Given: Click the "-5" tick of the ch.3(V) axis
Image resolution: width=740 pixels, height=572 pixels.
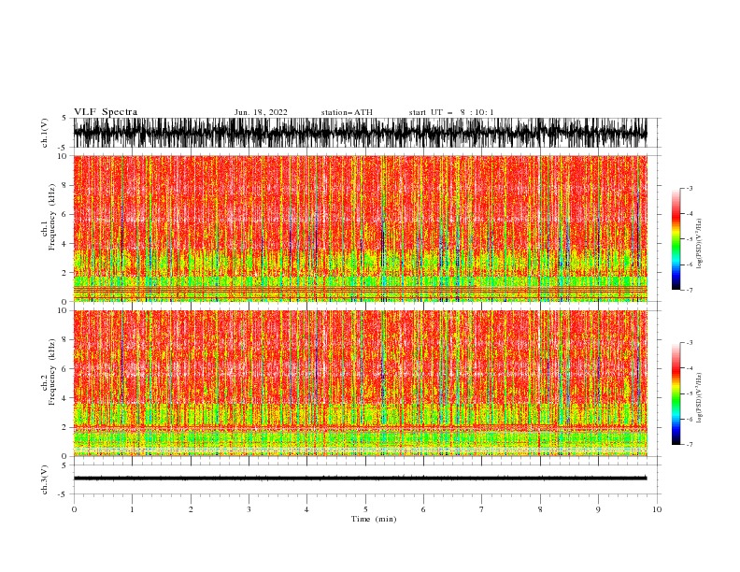Looking at the screenshot, I should pos(63,494).
